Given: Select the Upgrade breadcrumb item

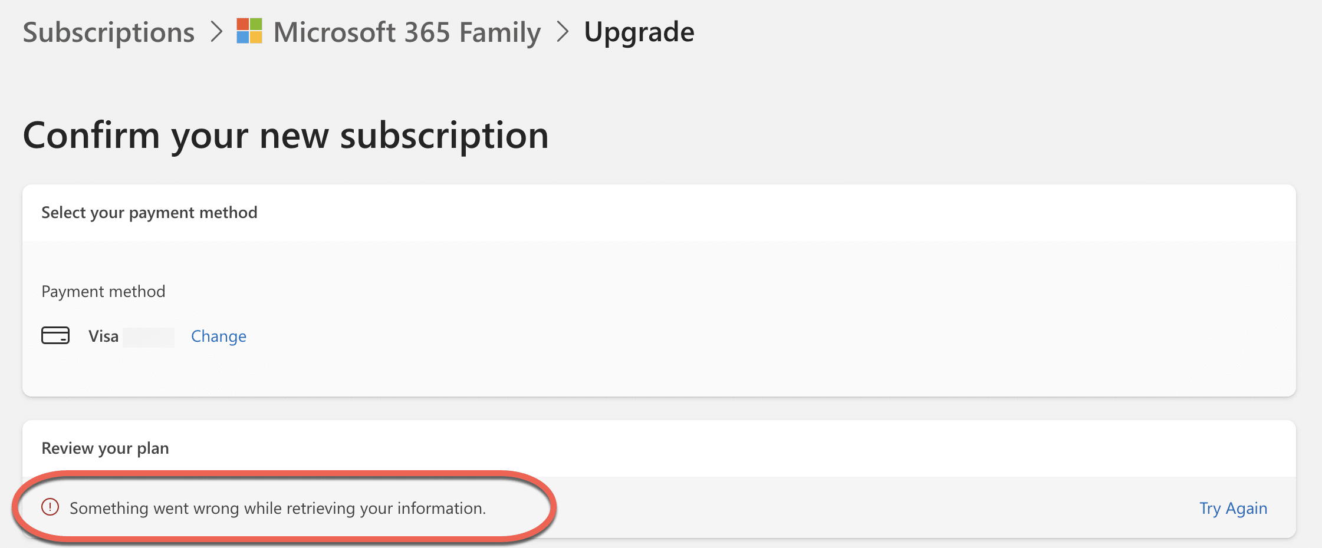Looking at the screenshot, I should point(639,32).
